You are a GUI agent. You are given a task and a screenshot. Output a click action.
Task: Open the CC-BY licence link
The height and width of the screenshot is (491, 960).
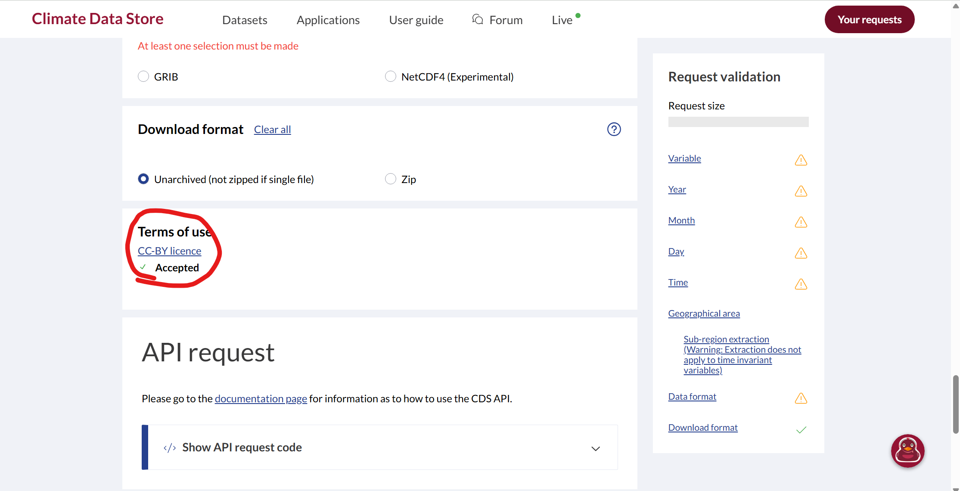pyautogui.click(x=169, y=251)
